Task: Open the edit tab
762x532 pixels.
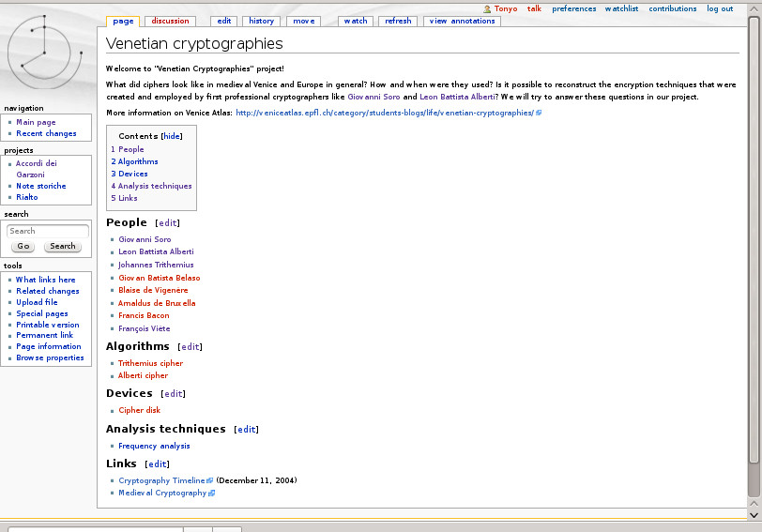Action: [x=224, y=21]
